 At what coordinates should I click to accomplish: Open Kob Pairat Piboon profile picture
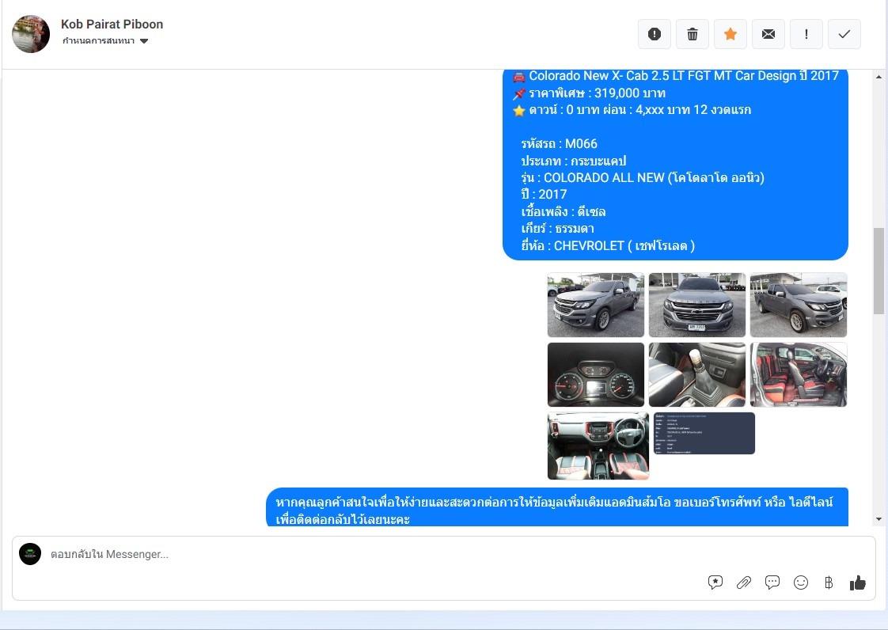click(31, 34)
